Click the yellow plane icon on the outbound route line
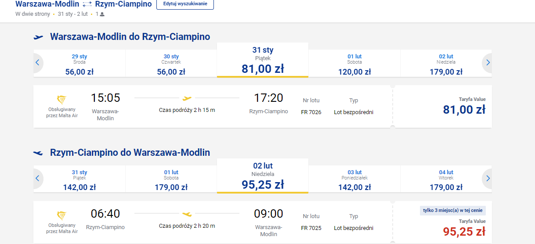 pos(187,98)
